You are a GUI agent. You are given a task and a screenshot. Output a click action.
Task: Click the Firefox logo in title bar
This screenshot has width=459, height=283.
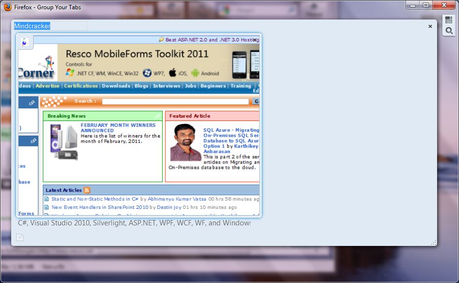(x=8, y=7)
